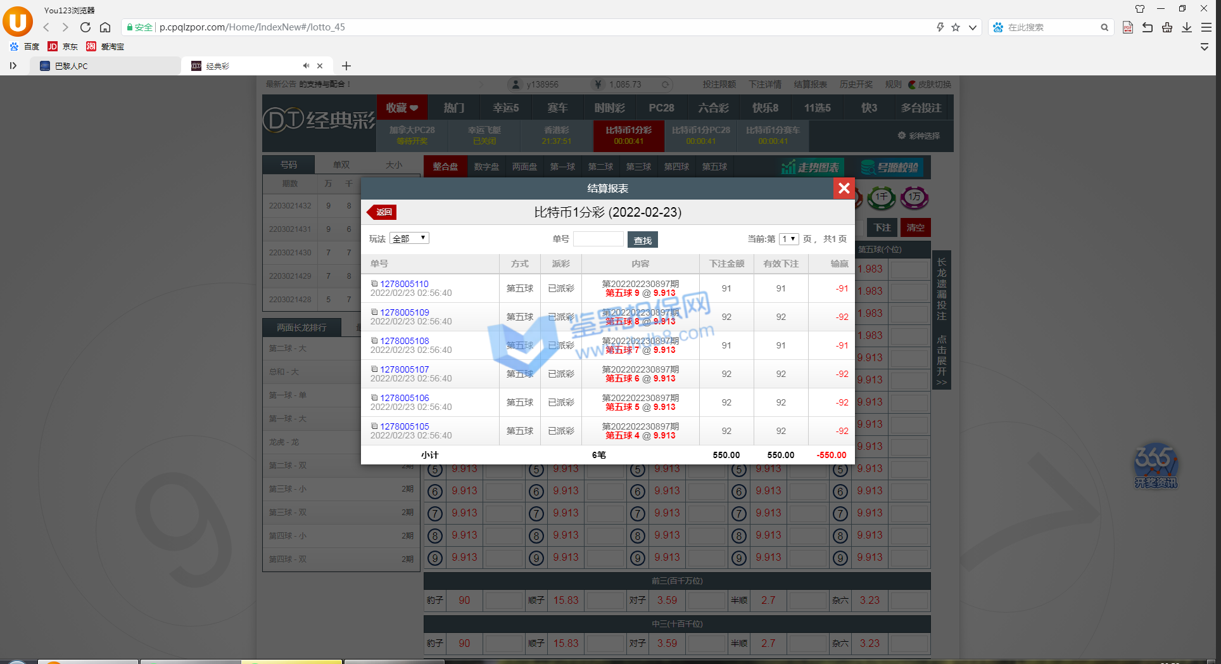This screenshot has height=664, width=1221.
Task: Close the 结算报表 dialog with red X
Action: coord(844,188)
